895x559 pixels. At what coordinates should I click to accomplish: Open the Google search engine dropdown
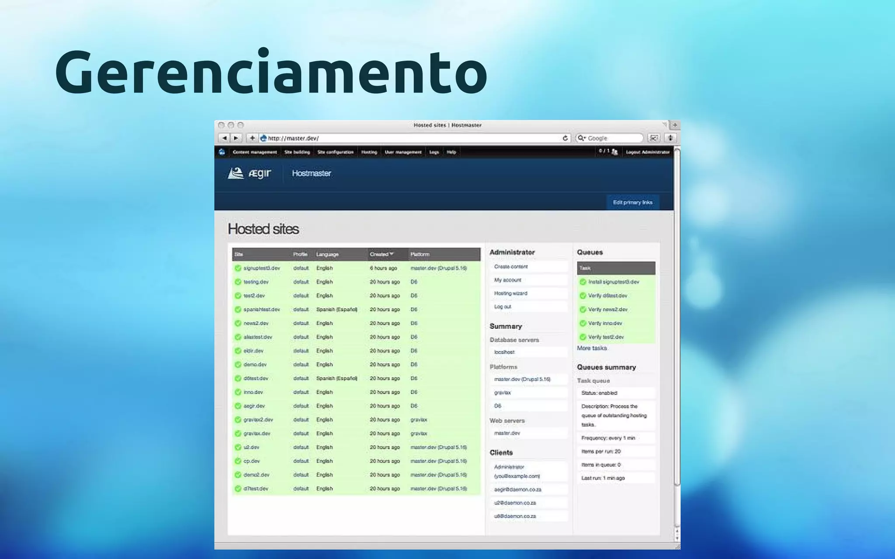581,138
